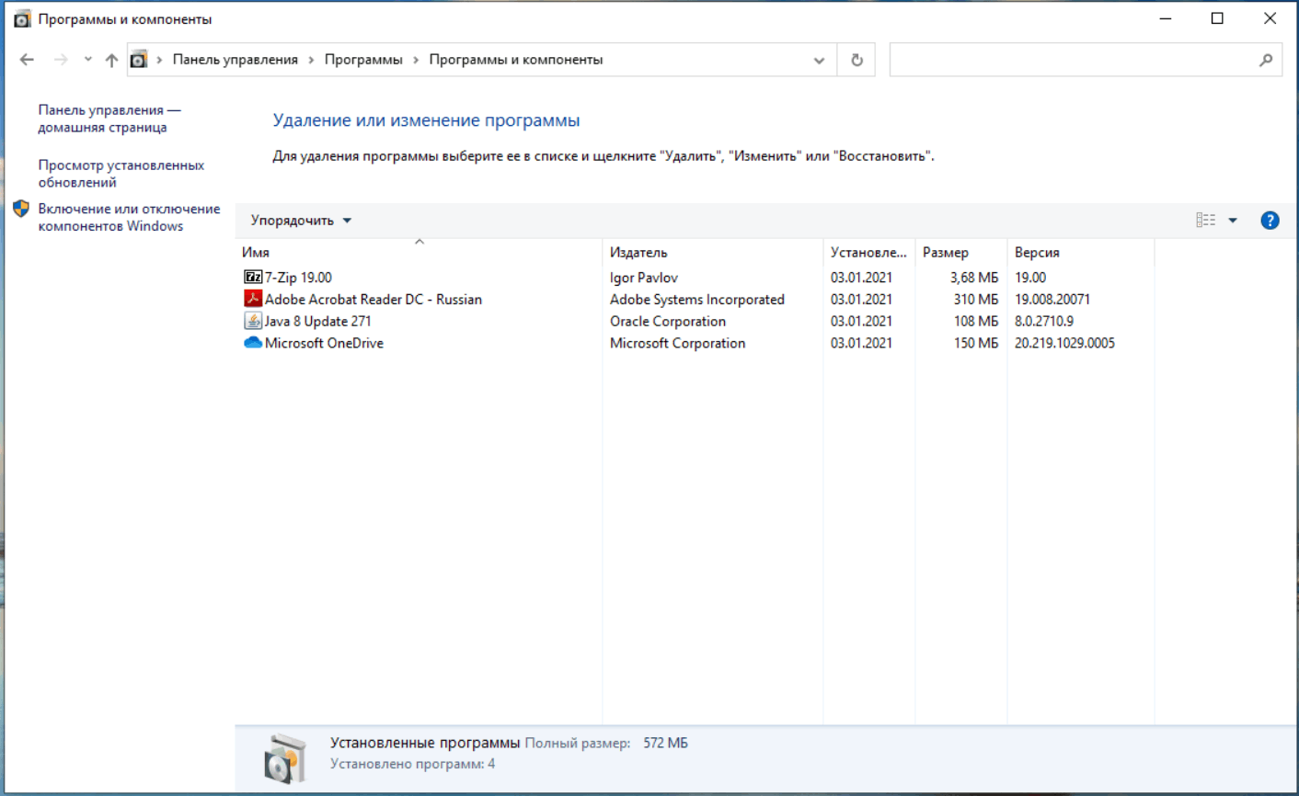Open Включение или отключение компонентов Windows
The width and height of the screenshot is (1299, 796).
tap(129, 217)
